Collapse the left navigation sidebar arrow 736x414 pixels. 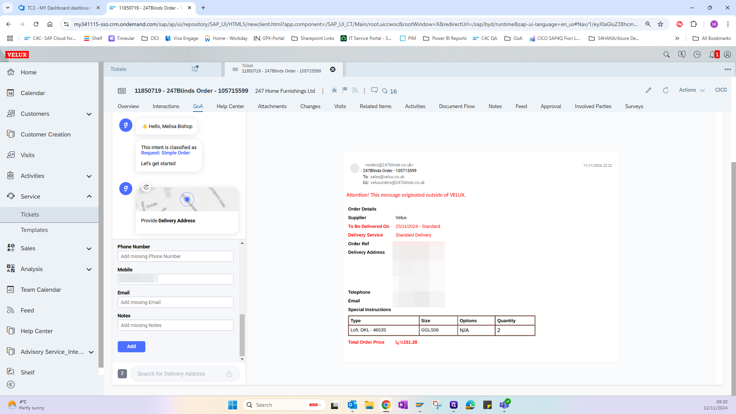pyautogui.click(x=11, y=384)
